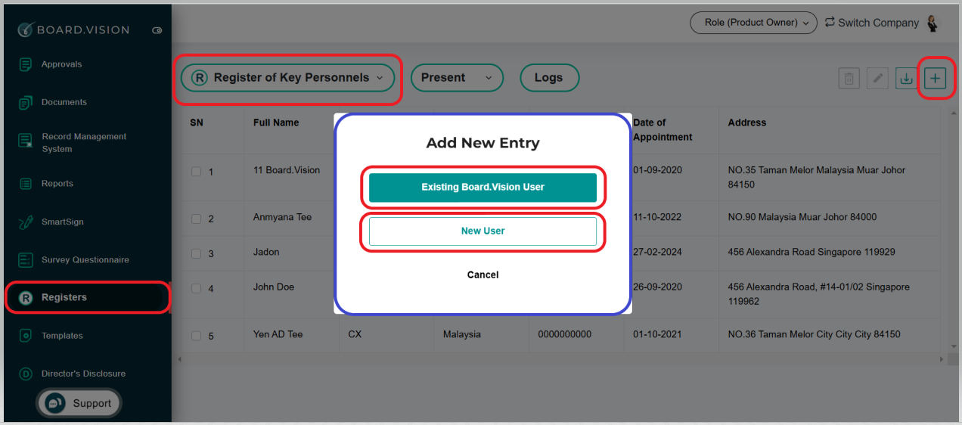962x425 pixels.
Task: Click the Director's Disclosure D icon
Action: (x=26, y=374)
